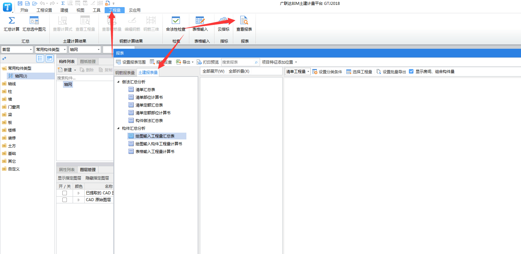Screen dimensions: 521x254
Task: Open a project with the folder icon
Action: coord(35,3)
